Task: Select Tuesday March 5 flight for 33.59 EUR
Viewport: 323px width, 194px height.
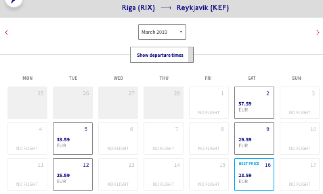Action: [73, 139]
